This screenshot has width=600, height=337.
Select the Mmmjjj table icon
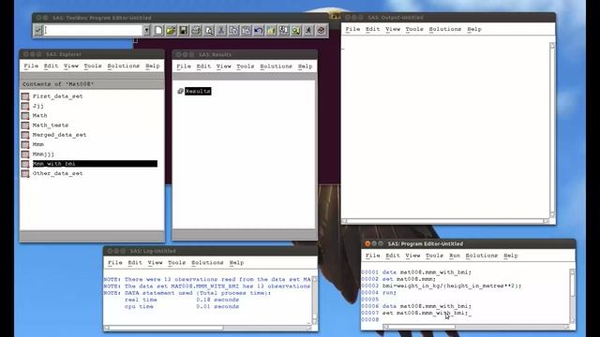point(25,154)
